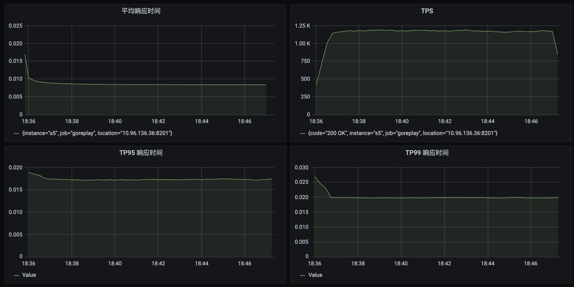Click the 18:46 axis label in 平均响应时间 panel

click(x=245, y=122)
